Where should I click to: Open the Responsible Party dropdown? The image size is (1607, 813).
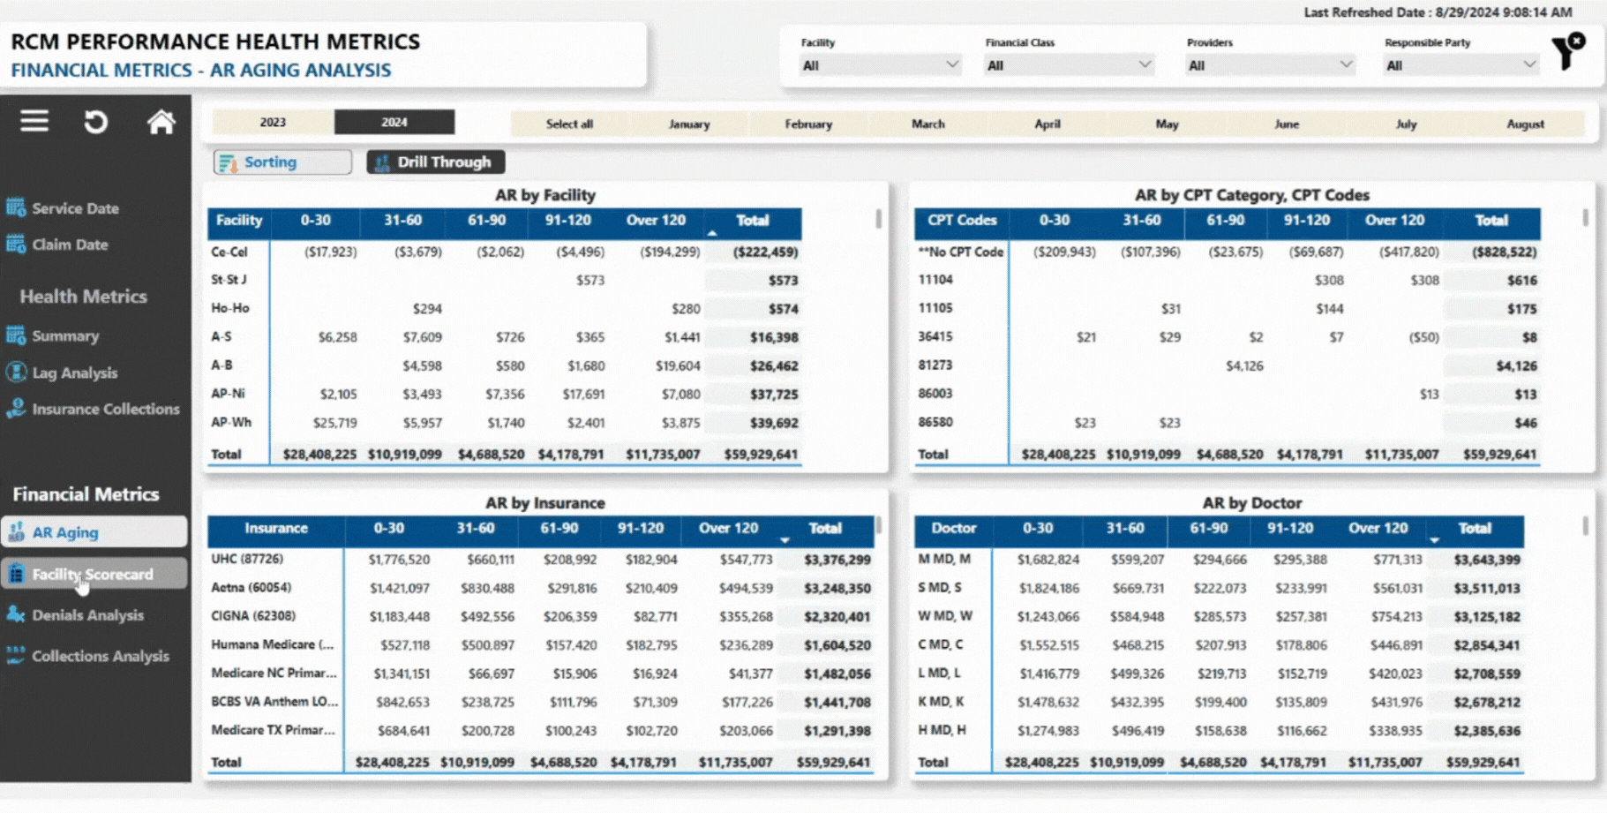pos(1460,64)
